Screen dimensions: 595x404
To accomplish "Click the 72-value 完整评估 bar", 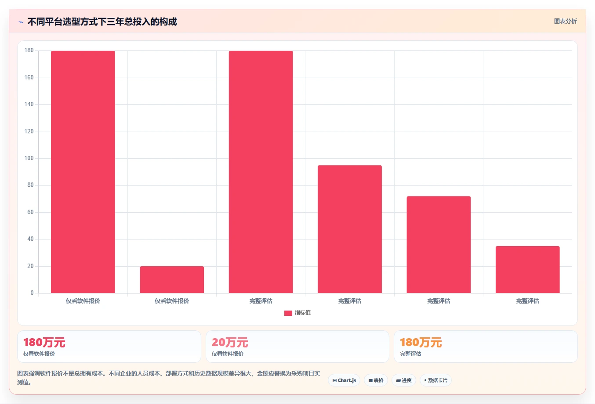I will [x=439, y=245].
